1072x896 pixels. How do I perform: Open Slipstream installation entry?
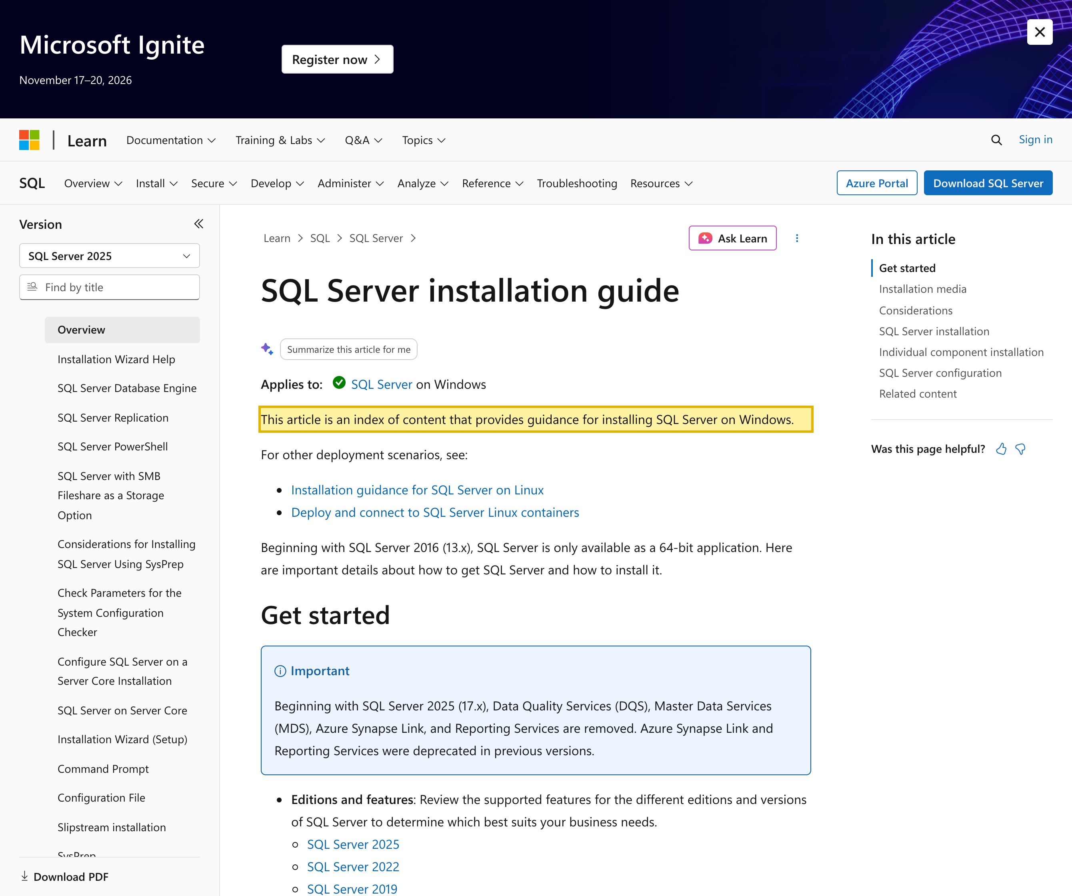point(112,828)
